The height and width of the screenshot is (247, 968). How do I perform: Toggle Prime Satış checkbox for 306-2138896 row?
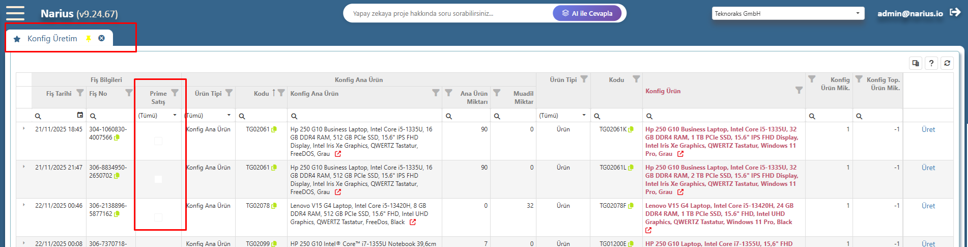[158, 217]
